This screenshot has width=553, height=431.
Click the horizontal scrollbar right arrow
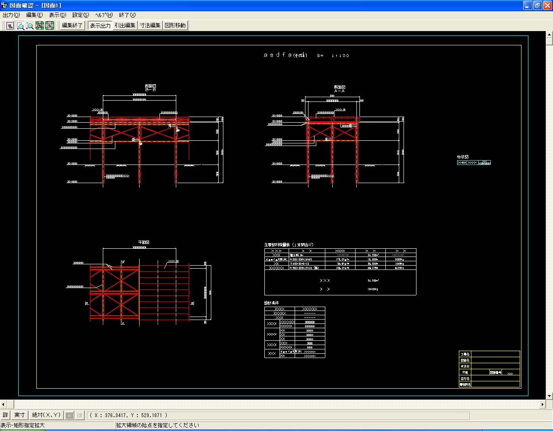[543, 405]
